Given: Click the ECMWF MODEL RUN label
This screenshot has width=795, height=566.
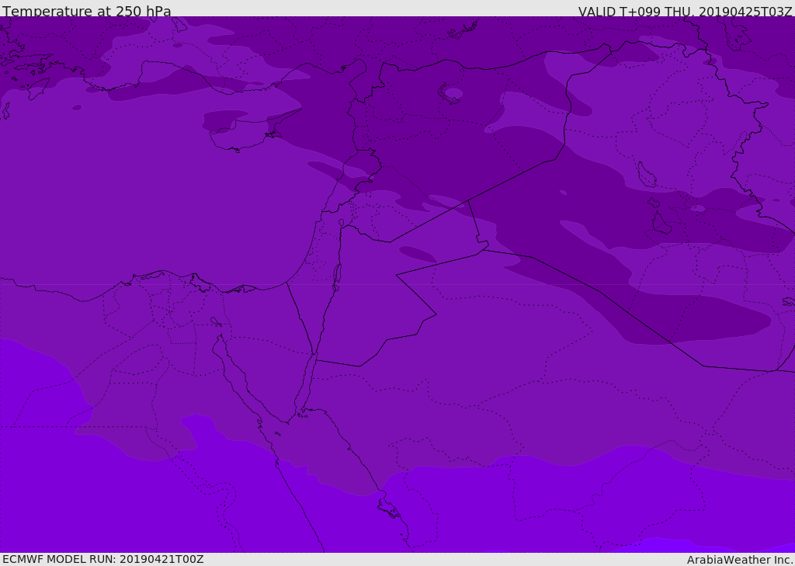Looking at the screenshot, I should click(x=102, y=559).
